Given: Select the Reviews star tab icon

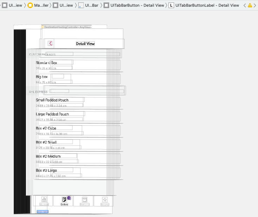Looking at the screenshot, I should coord(105,199).
